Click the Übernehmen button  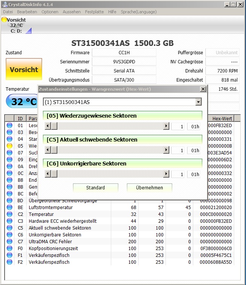149,187
